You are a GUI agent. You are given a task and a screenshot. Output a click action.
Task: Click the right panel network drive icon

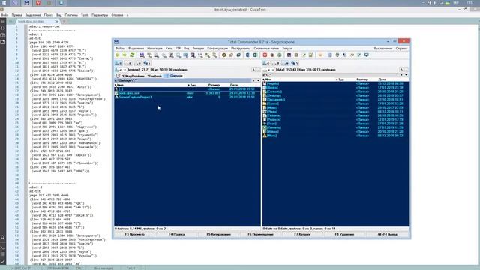295,63
